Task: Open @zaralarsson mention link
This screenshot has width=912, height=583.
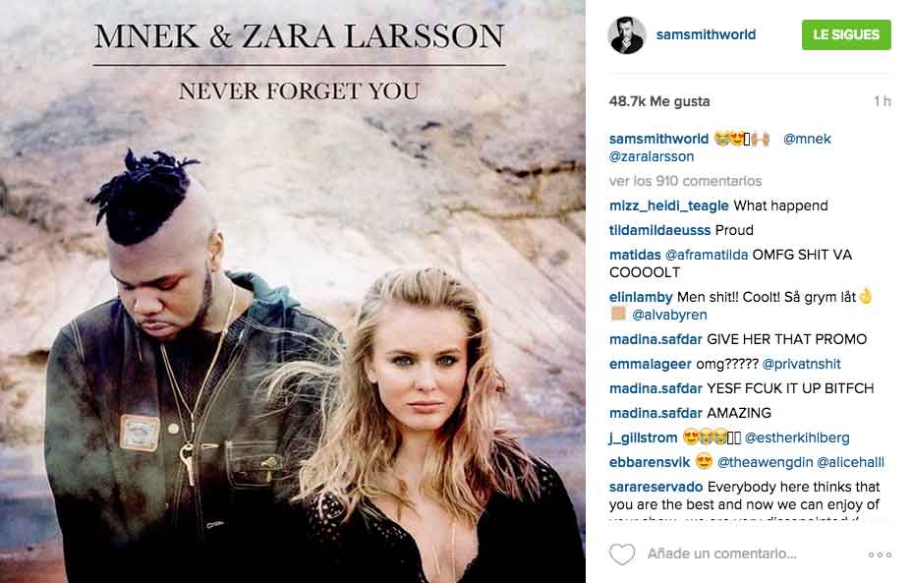Action: pyautogui.click(x=652, y=156)
